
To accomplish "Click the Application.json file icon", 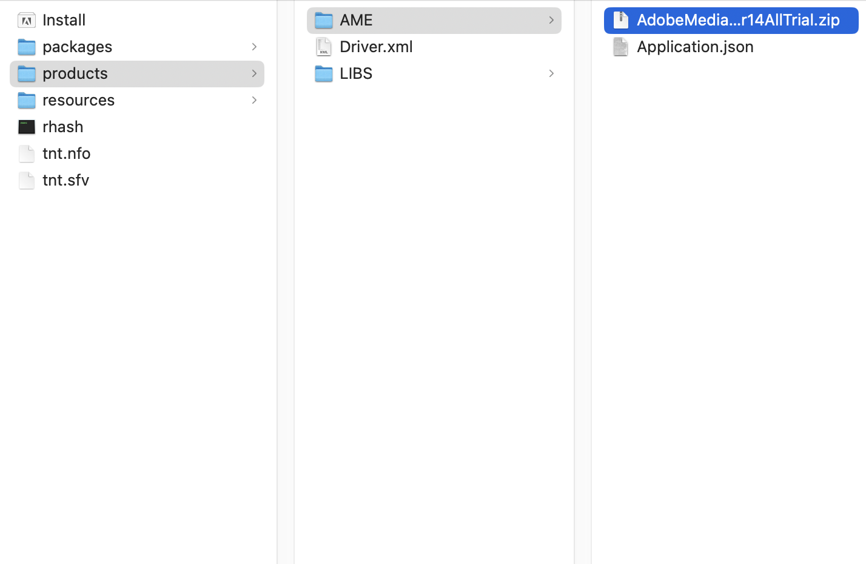I will tap(620, 47).
